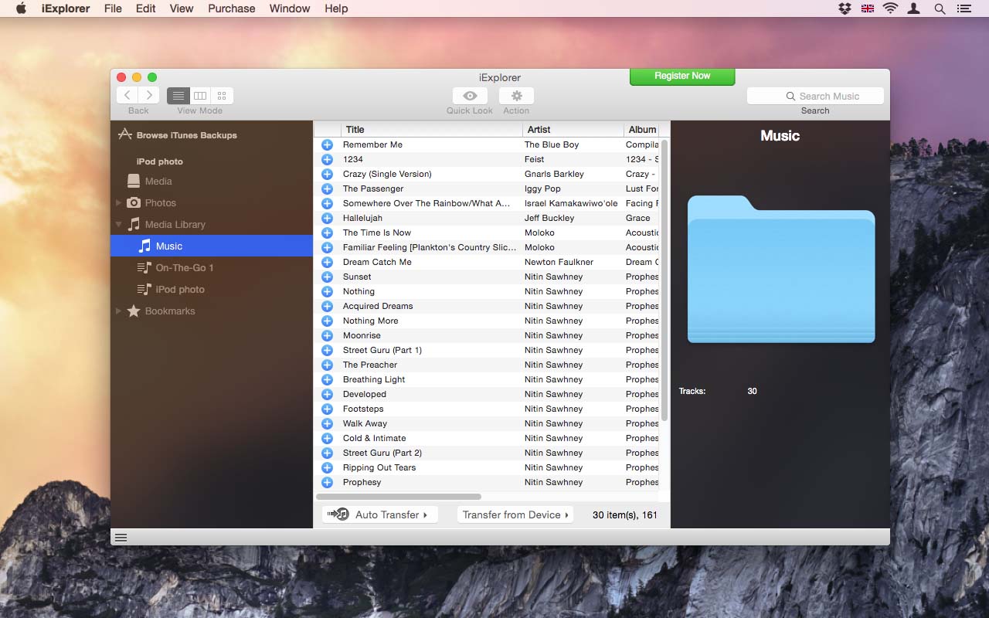Open Spotlight search in menu bar
This screenshot has width=989, height=618.
tap(940, 8)
